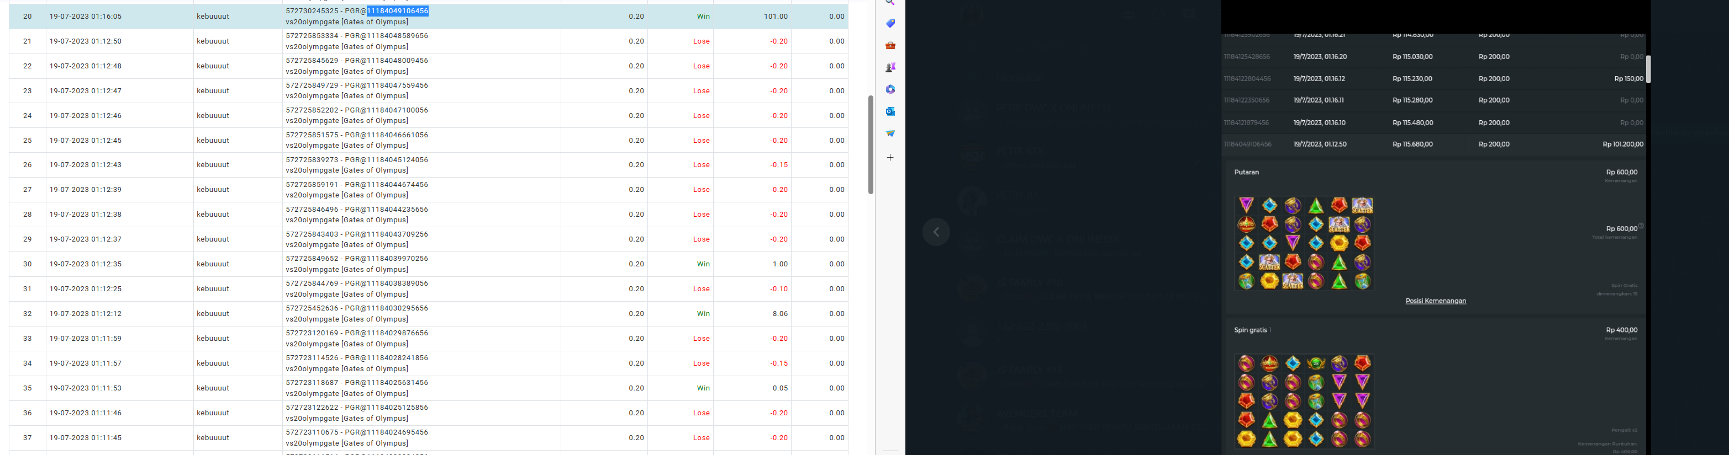Click reference 572725851575 - PGR@11184046661056
The width and height of the screenshot is (1729, 455).
356,135
